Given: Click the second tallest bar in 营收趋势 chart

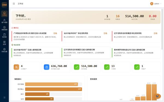Looking at the screenshot, I should click(149, 92).
